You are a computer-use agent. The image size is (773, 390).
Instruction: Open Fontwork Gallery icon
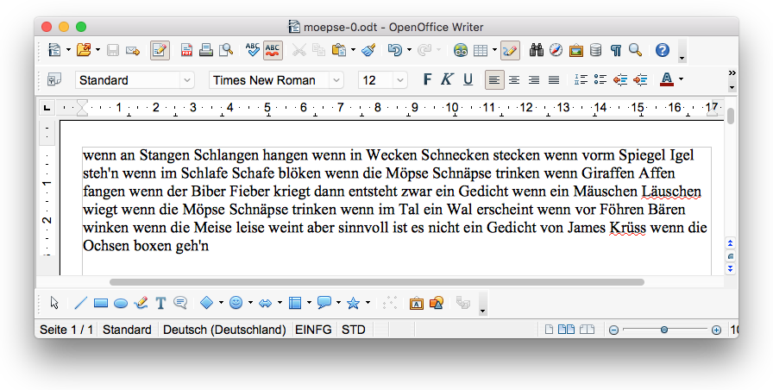click(416, 303)
